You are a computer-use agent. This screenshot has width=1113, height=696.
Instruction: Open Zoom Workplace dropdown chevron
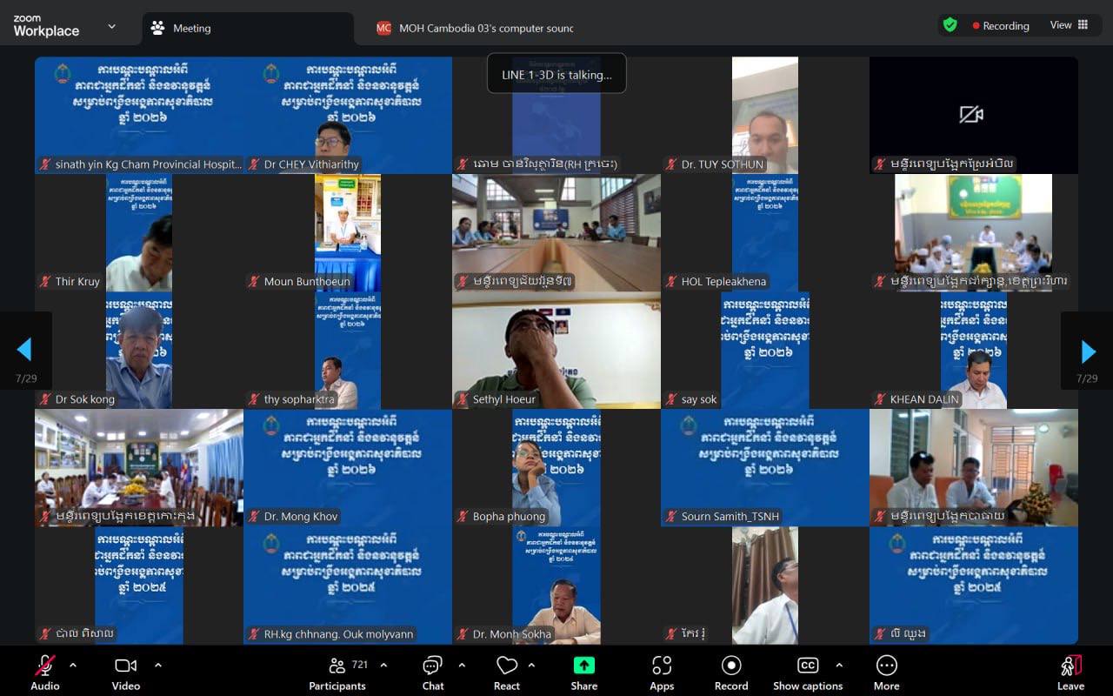click(111, 26)
